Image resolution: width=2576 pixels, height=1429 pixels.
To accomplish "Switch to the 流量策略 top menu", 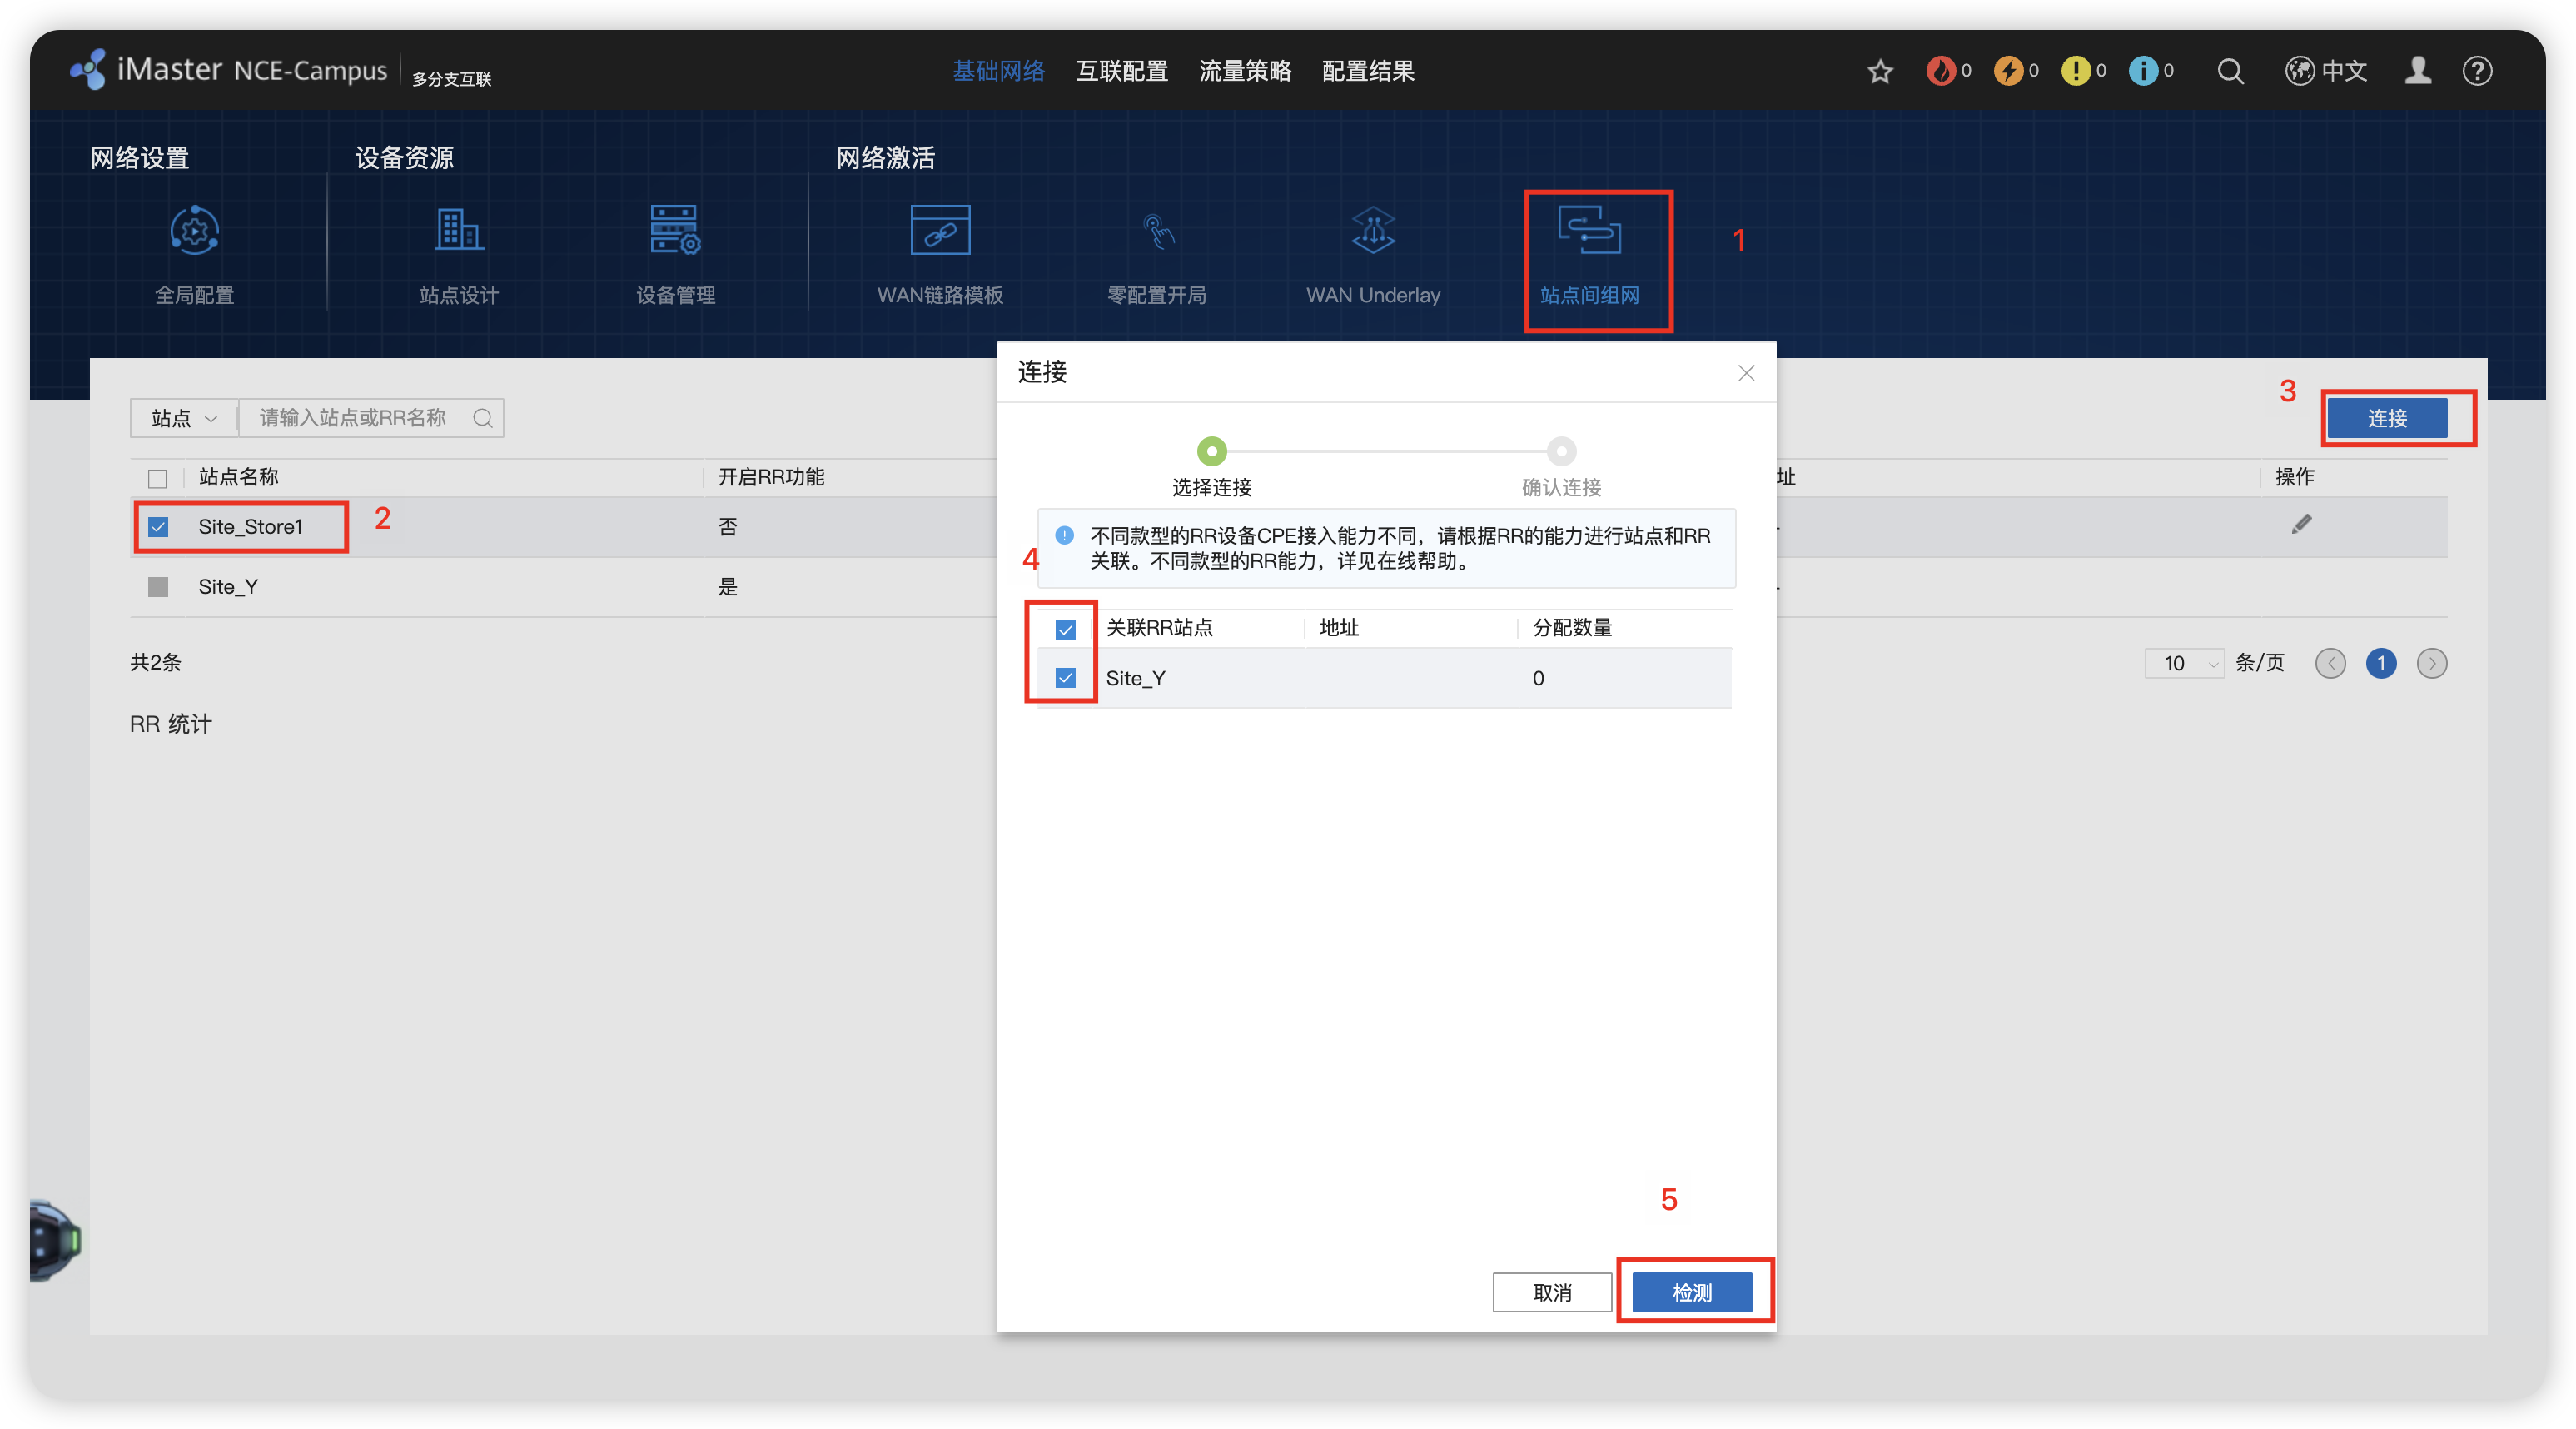I will pos(1244,72).
